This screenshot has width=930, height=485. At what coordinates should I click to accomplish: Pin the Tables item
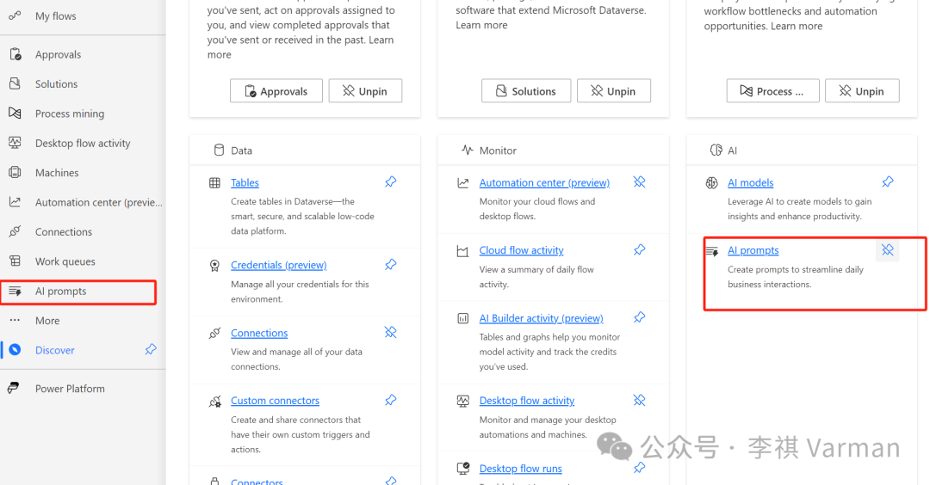[390, 182]
